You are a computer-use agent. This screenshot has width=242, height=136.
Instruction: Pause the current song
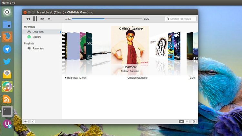coord(35,19)
